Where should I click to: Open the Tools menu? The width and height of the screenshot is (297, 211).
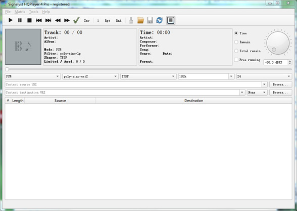[x=34, y=12]
